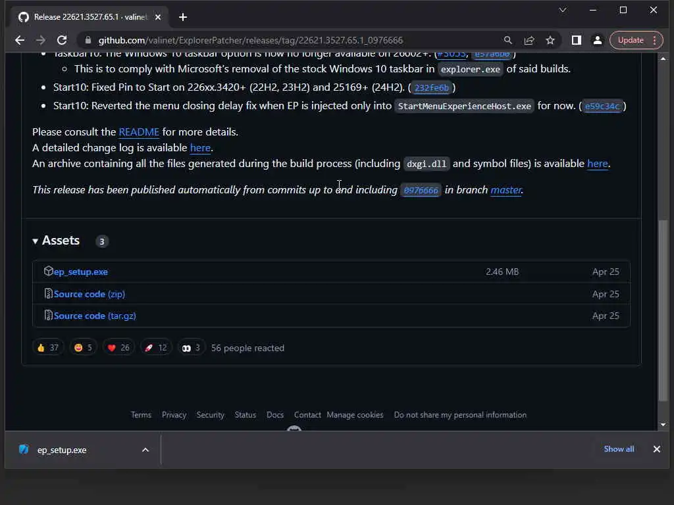Click Show all downloads
This screenshot has height=505, width=674.
pyautogui.click(x=619, y=449)
